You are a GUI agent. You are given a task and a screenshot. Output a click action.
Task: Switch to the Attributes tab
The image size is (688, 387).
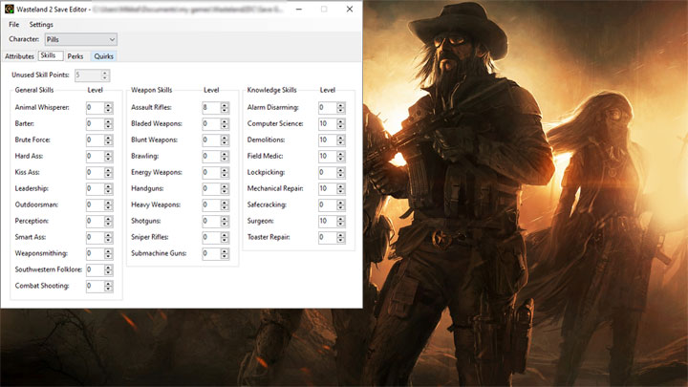19,56
